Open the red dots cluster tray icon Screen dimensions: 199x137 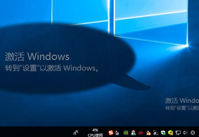coord(141,133)
